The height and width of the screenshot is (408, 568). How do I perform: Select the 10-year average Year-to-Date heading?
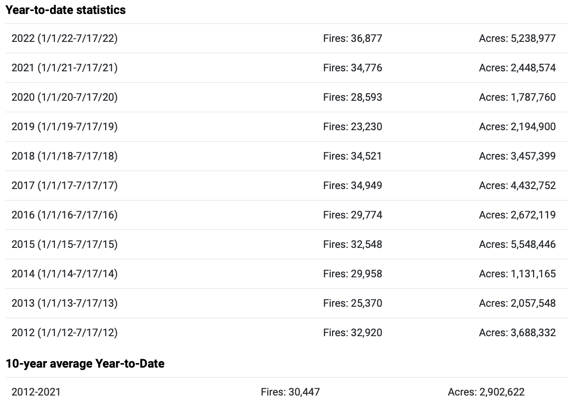click(85, 364)
